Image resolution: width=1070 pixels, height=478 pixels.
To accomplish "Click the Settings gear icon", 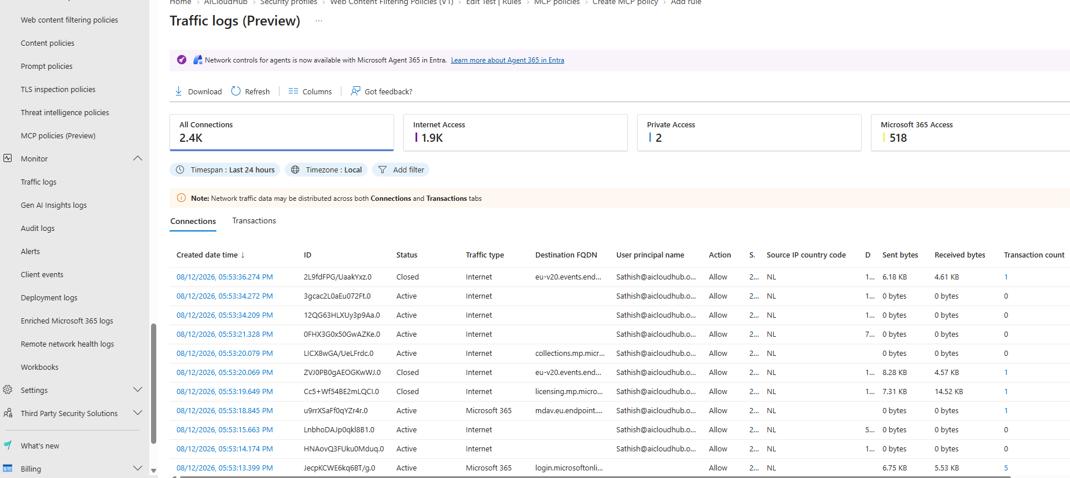I will tap(8, 390).
